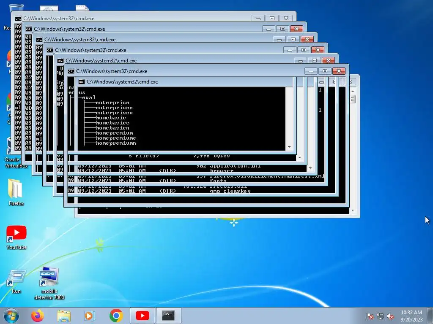Select the Run desktop shortcut
Image resolution: width=433 pixels, height=324 pixels.
tap(16, 281)
